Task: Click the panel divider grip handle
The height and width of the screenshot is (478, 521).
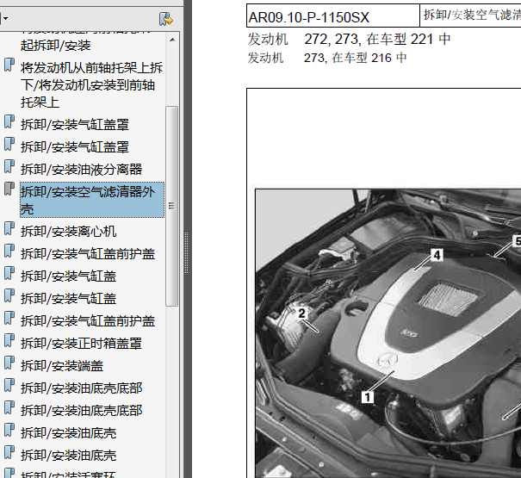Action: [x=186, y=252]
